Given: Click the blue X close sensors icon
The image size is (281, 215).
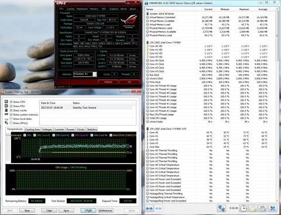Looking at the screenshot, I should (273, 209).
